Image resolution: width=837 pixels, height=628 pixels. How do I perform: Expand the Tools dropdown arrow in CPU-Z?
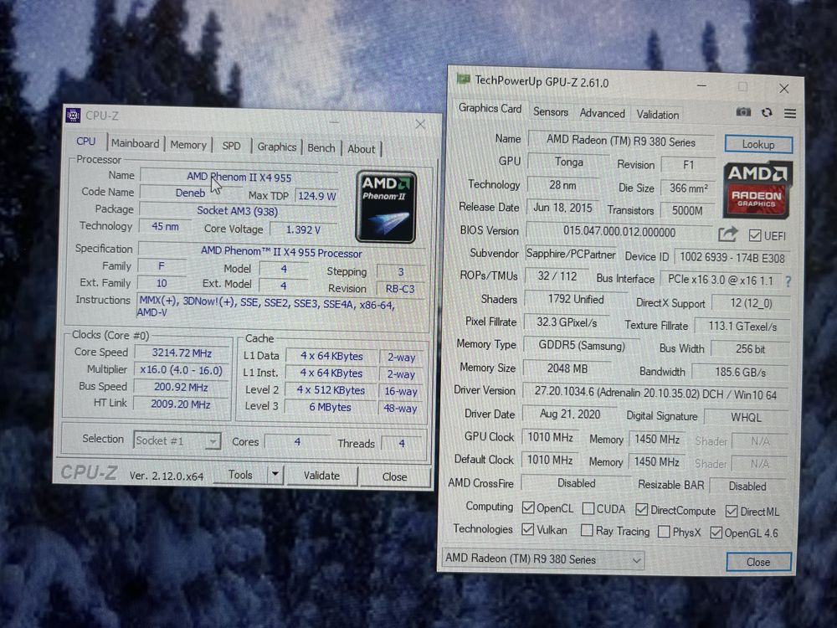[x=275, y=474]
